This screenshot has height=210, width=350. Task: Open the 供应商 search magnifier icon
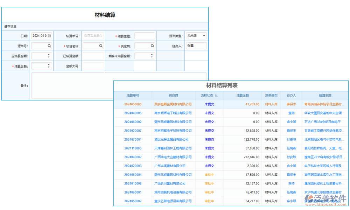point(152,46)
